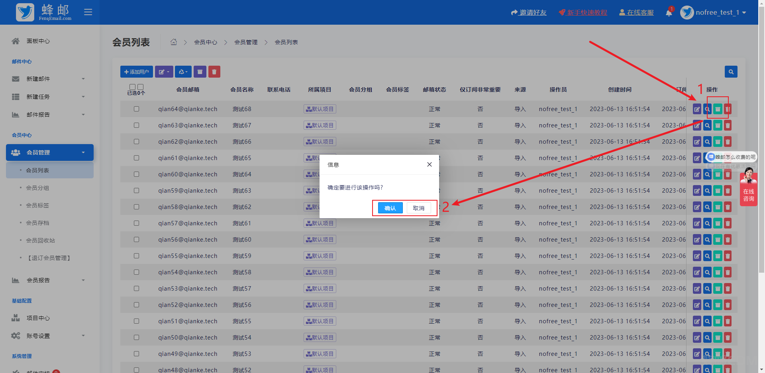Cancel the dialog with 取消

[418, 208]
